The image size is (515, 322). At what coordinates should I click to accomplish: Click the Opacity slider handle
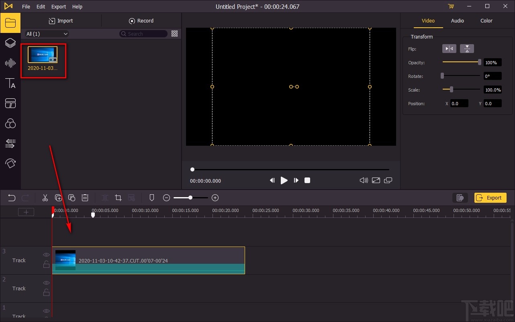click(x=479, y=62)
